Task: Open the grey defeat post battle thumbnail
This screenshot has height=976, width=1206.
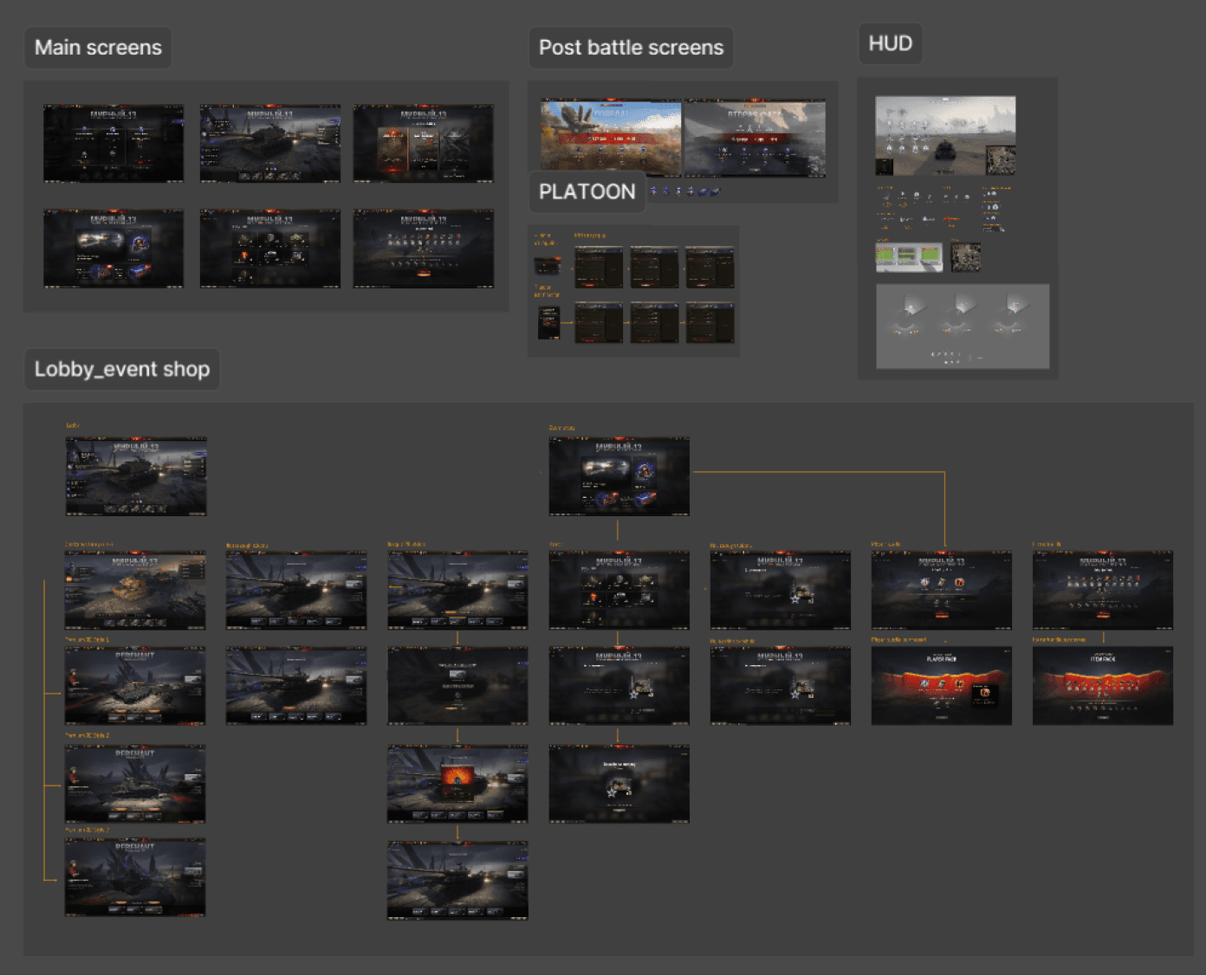Action: pyautogui.click(x=755, y=138)
